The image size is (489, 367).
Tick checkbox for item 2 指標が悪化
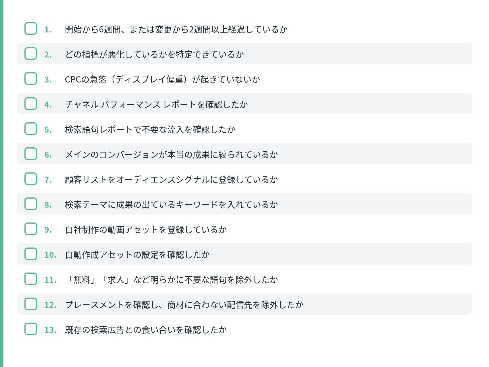[x=31, y=53]
